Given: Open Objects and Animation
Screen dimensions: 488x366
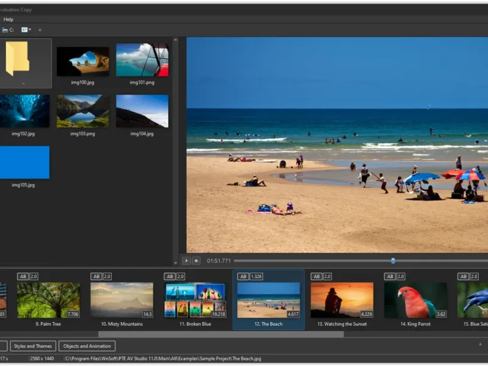Looking at the screenshot, I should (x=87, y=346).
